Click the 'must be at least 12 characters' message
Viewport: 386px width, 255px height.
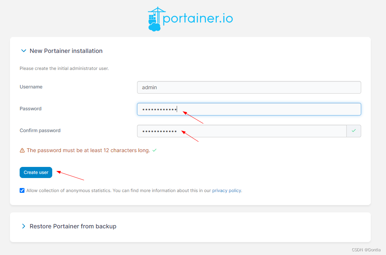point(89,150)
